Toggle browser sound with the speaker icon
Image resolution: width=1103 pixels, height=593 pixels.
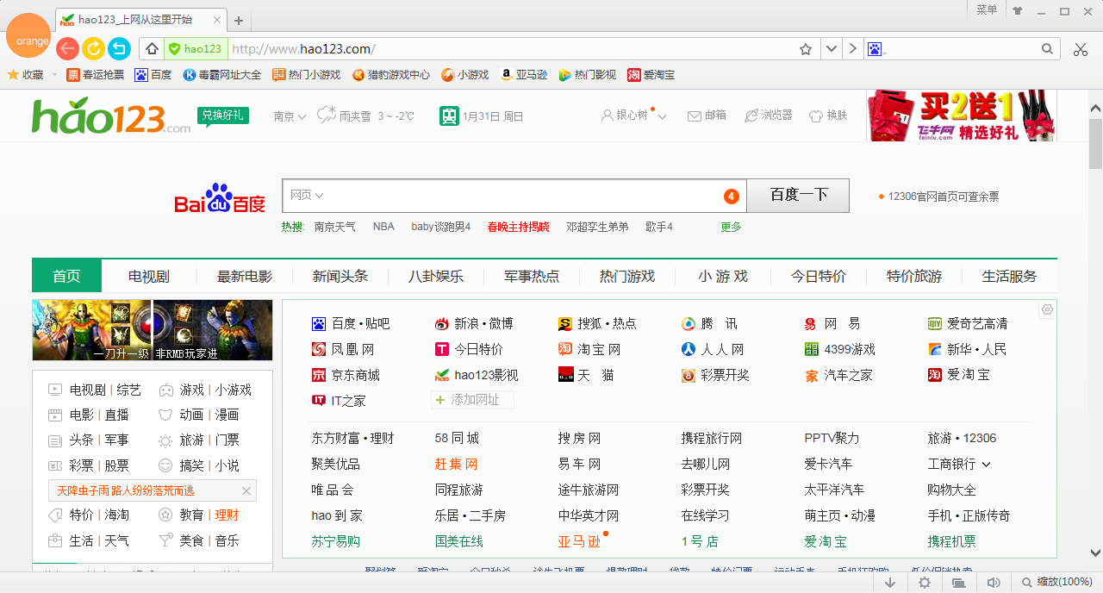(x=993, y=583)
